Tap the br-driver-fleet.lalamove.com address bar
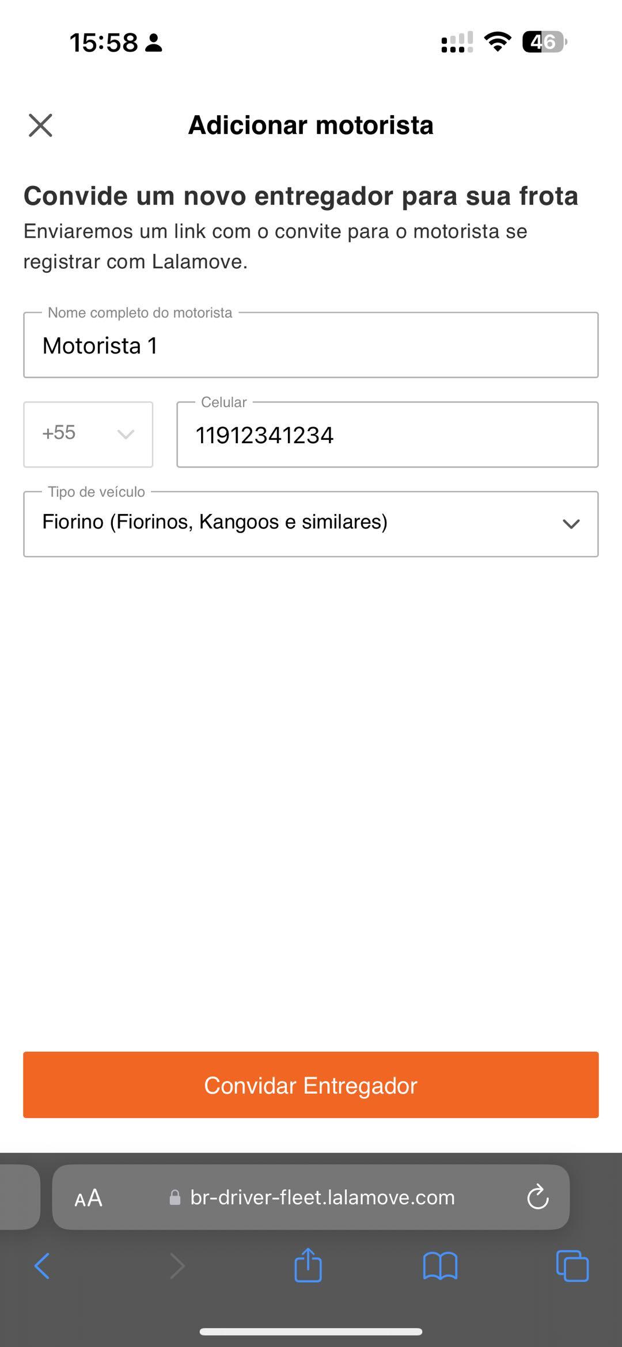 pos(323,1197)
